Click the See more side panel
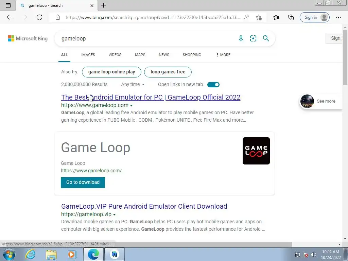Screen dimensions: 348x261 321,101
